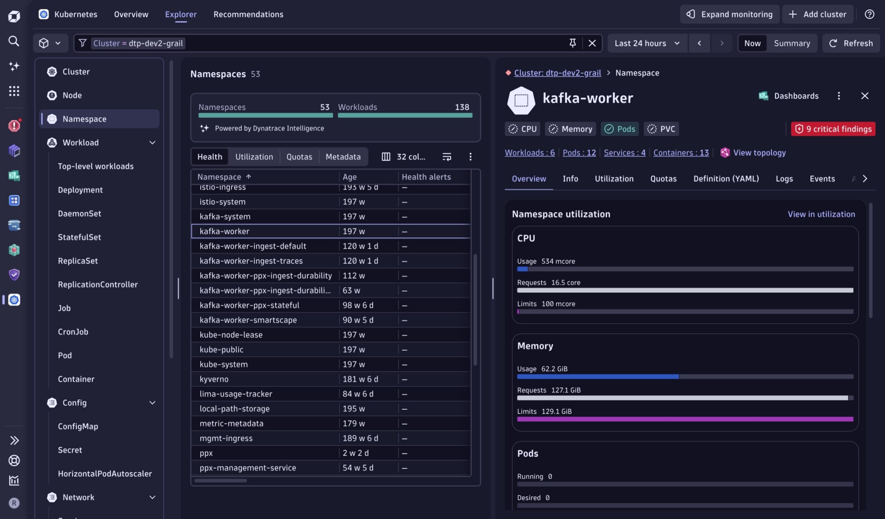Collapse the Network tree section

[152, 497]
